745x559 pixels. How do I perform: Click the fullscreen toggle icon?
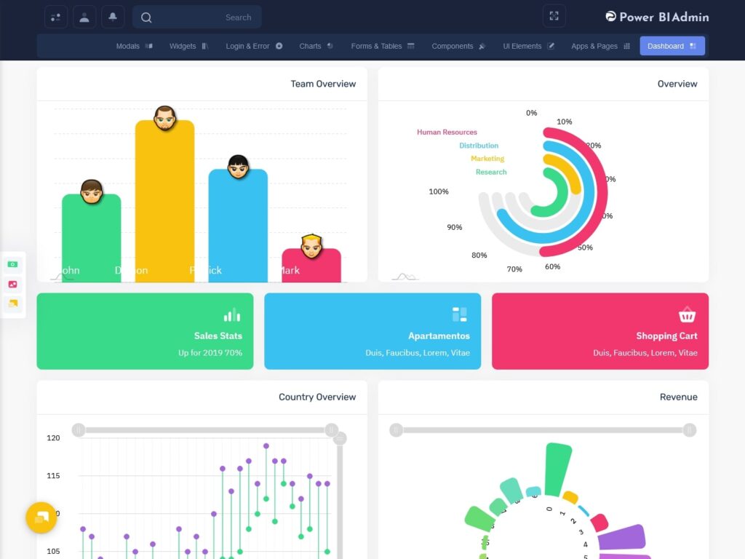554,16
